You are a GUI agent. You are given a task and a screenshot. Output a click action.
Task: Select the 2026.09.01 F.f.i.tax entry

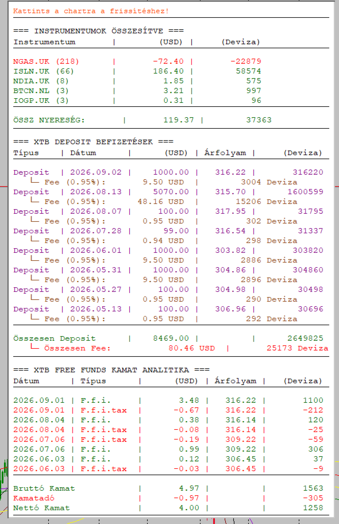[x=168, y=410]
